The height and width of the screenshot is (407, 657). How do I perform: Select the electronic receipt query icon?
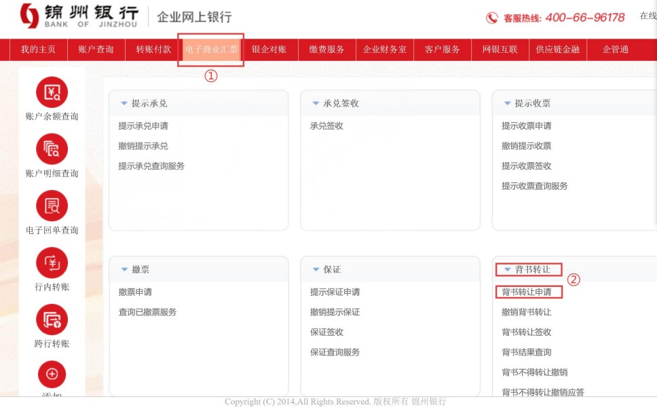coord(52,206)
